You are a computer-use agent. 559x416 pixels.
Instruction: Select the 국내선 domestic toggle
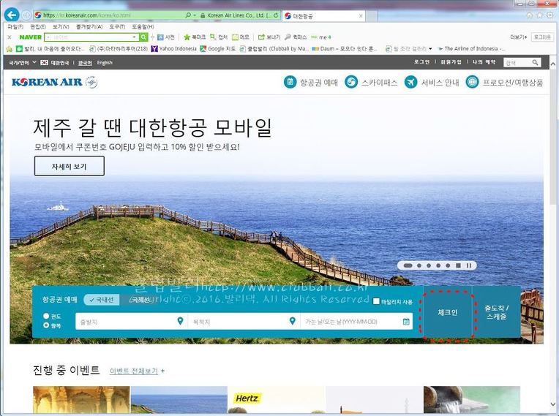(102, 300)
